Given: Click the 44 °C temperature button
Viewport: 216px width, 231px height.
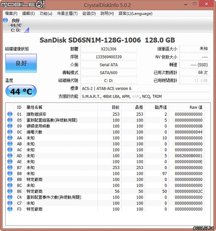Looking at the screenshot, I should (21, 91).
